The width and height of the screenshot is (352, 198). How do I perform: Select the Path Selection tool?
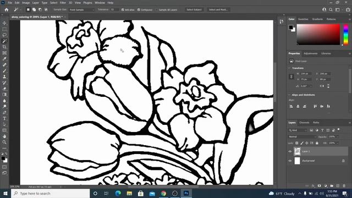4,124
